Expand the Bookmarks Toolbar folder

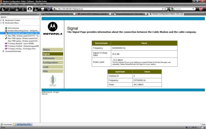coord(1,20)
